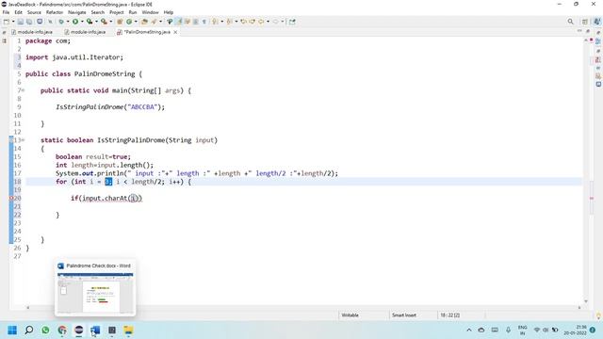The image size is (603, 339).
Task: Open the Windows Start menu
Action: pos(12,331)
